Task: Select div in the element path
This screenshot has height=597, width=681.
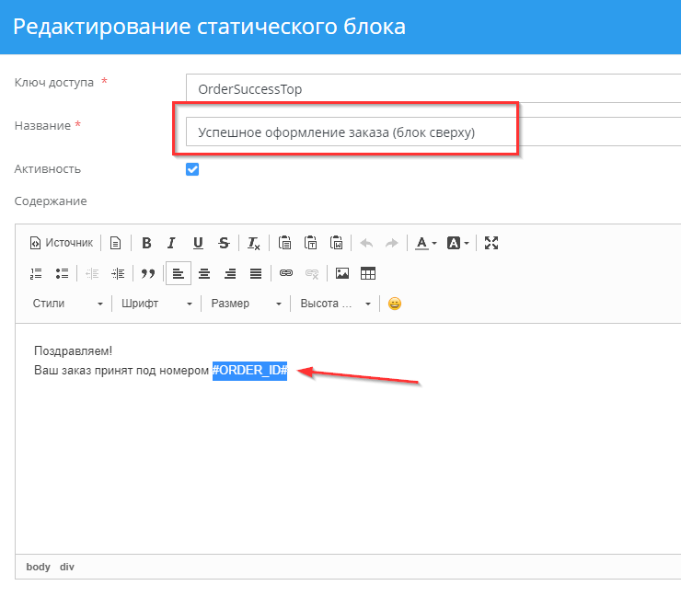Action: point(67,567)
